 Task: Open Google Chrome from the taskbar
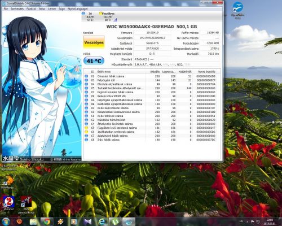pyautogui.click(x=47, y=221)
